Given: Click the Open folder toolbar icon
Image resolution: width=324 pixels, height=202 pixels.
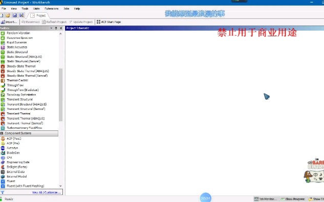Looking at the screenshot, I should [x=8, y=15].
